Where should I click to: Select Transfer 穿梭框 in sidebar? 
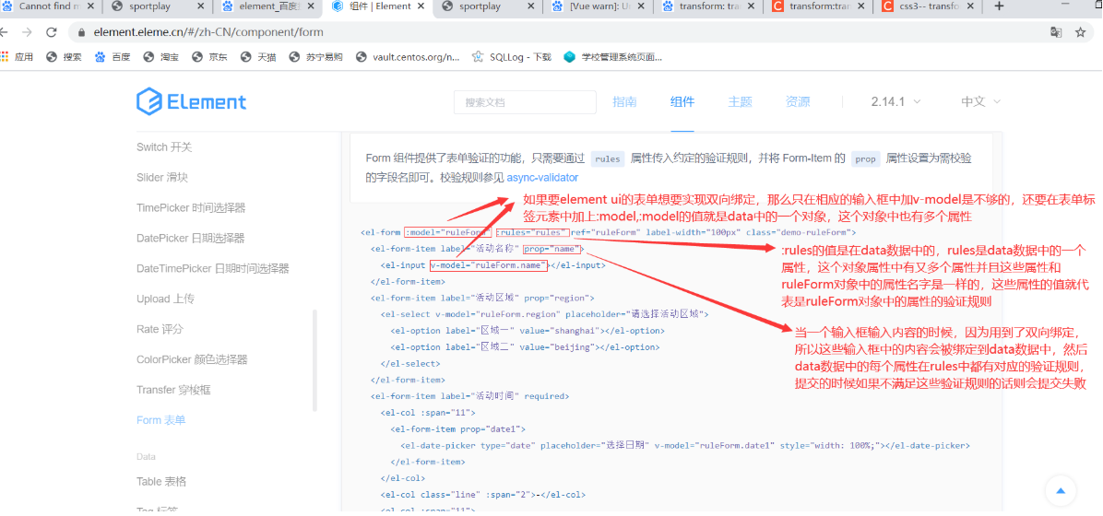click(173, 390)
